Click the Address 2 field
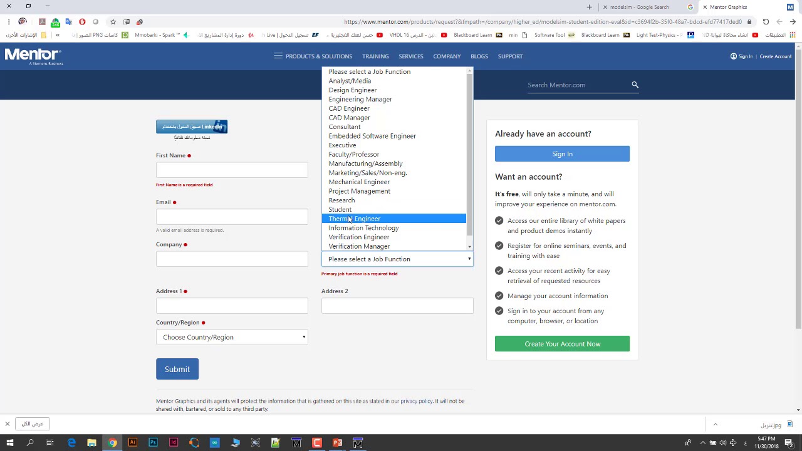 pyautogui.click(x=397, y=306)
